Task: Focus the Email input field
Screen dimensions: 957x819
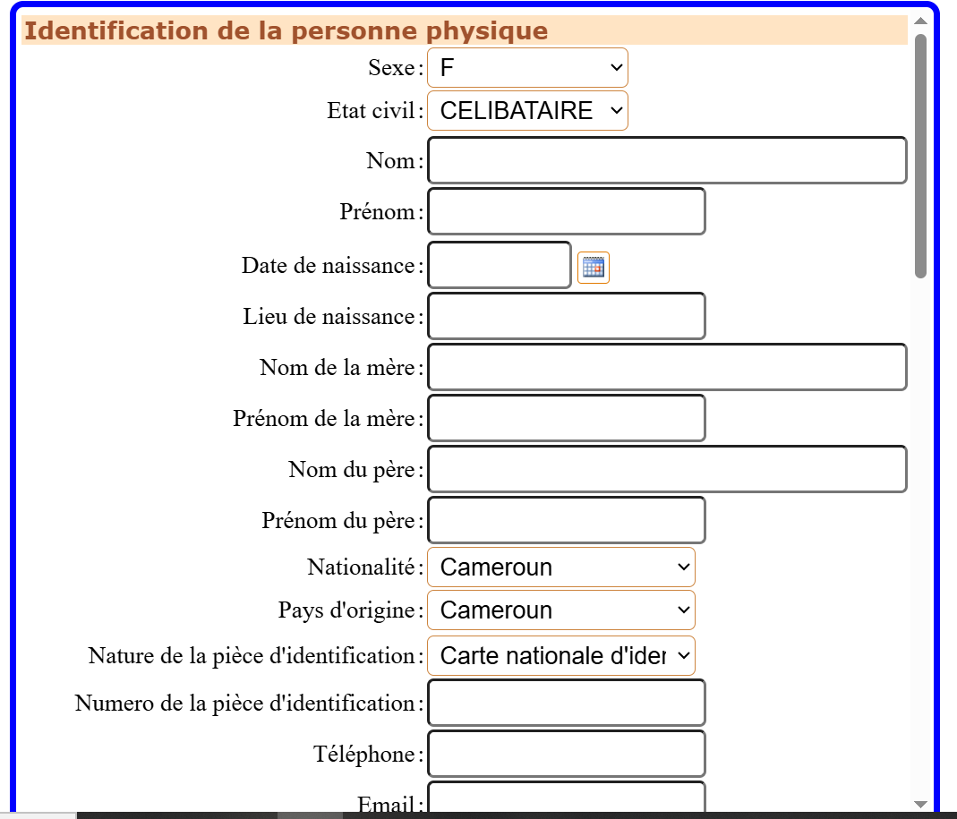Action: [x=567, y=797]
